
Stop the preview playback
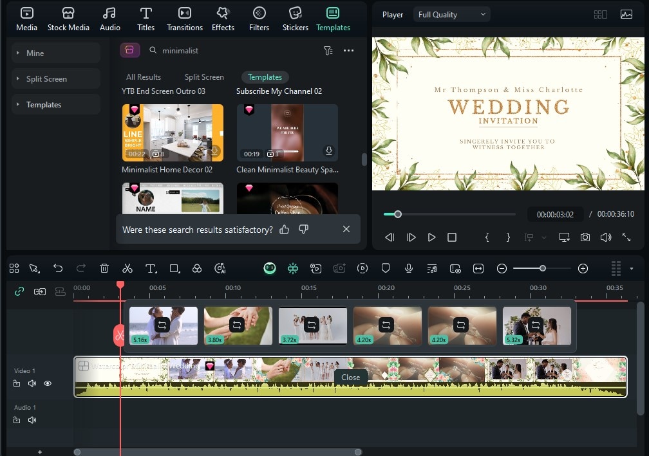(452, 237)
